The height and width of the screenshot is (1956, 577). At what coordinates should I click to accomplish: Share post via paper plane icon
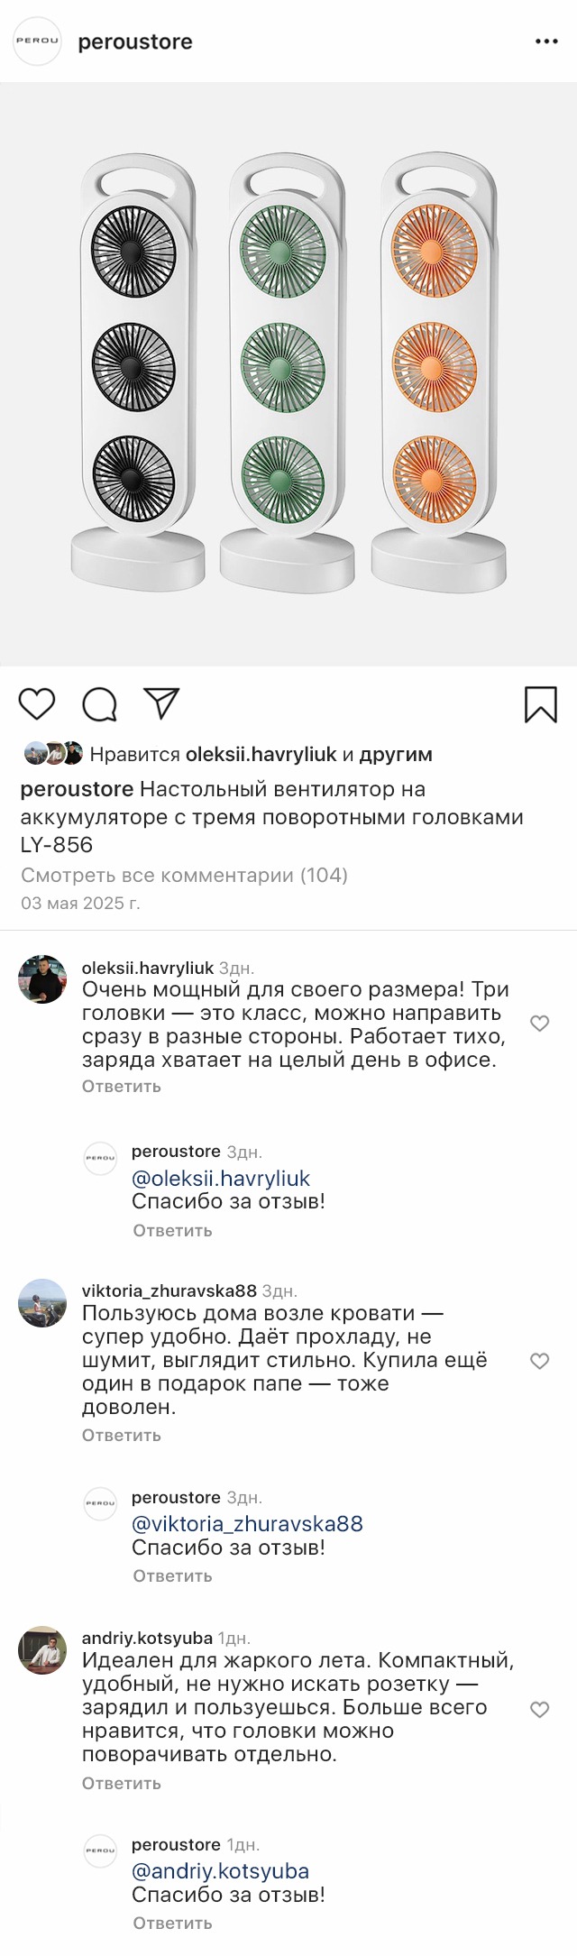[162, 703]
